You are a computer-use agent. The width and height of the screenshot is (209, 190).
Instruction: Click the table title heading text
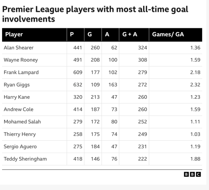pos(95,14)
